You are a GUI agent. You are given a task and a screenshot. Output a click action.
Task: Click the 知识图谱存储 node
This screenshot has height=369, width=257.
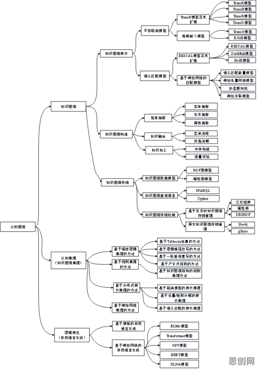(118, 182)
